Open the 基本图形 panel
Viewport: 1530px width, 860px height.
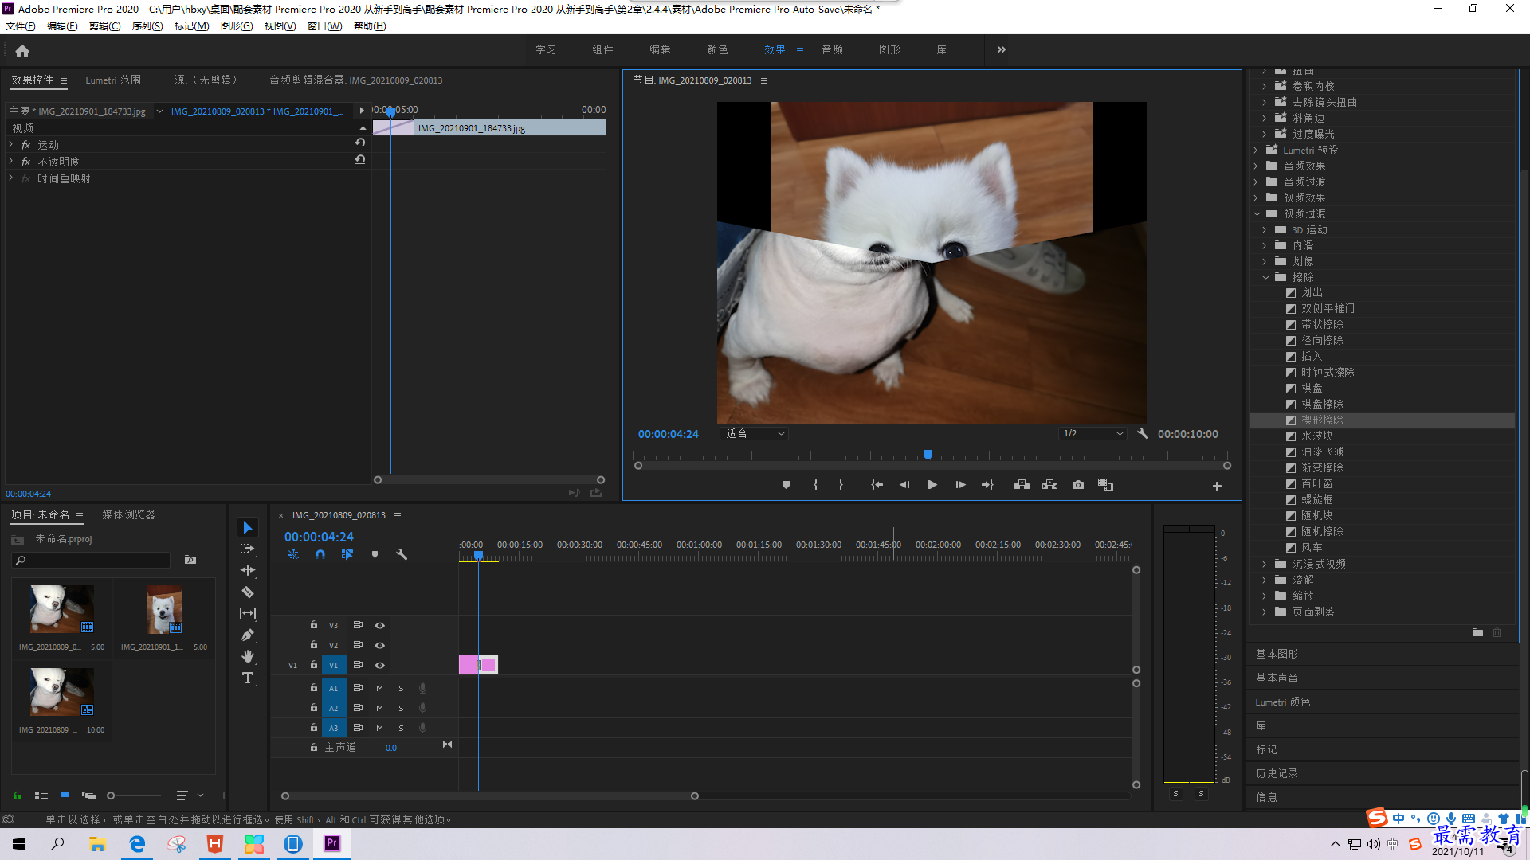[1277, 654]
